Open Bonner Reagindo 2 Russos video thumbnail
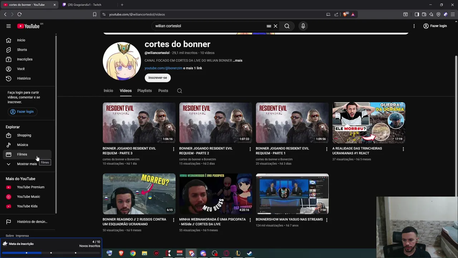The image size is (458, 258). [139, 194]
